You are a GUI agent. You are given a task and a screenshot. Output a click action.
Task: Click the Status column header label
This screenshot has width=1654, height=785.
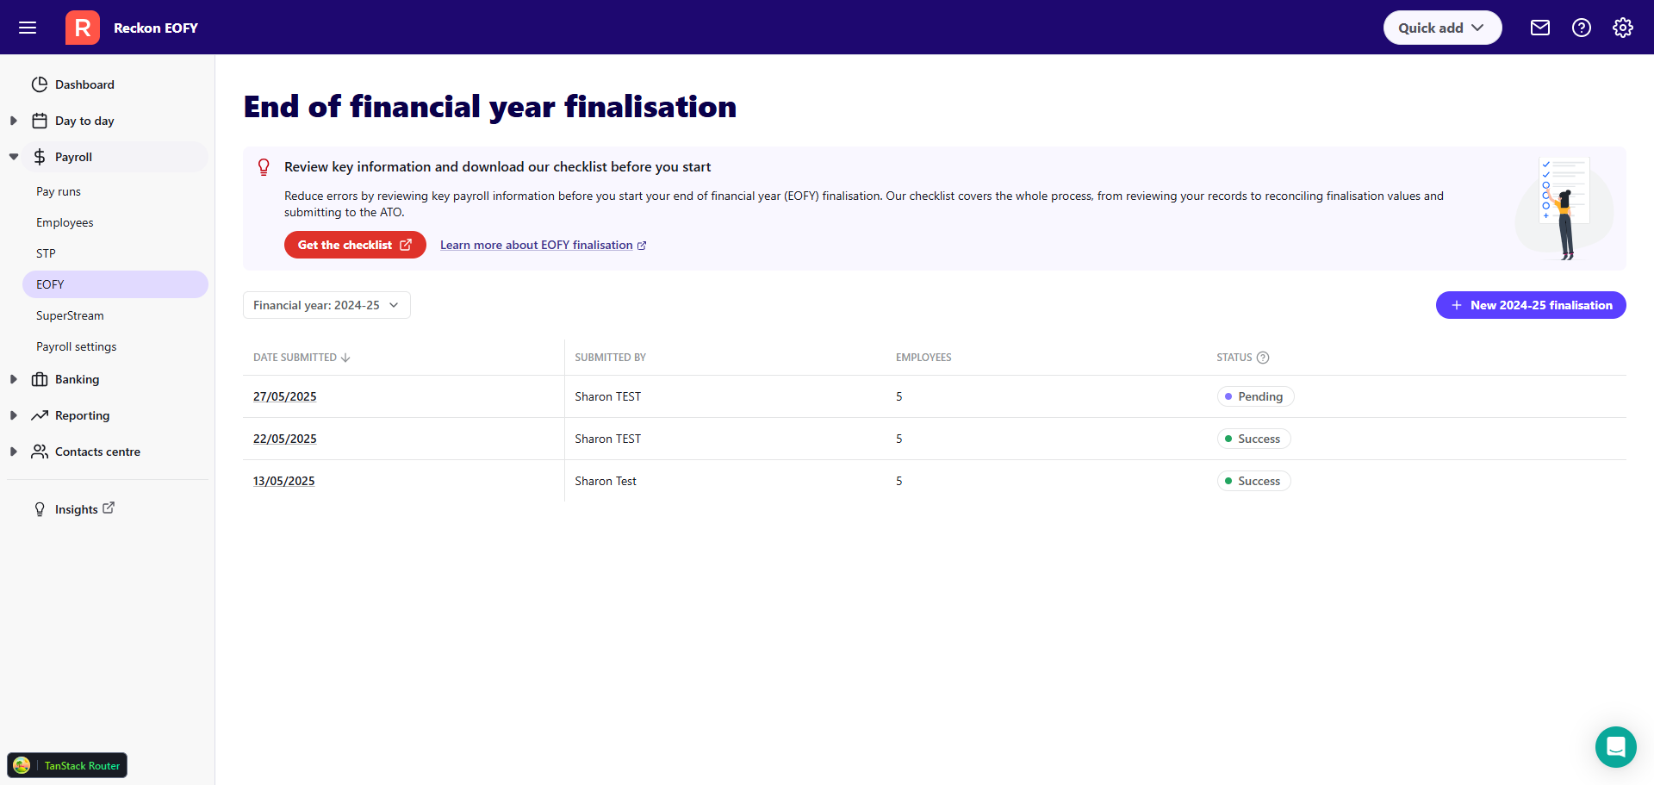point(1234,358)
